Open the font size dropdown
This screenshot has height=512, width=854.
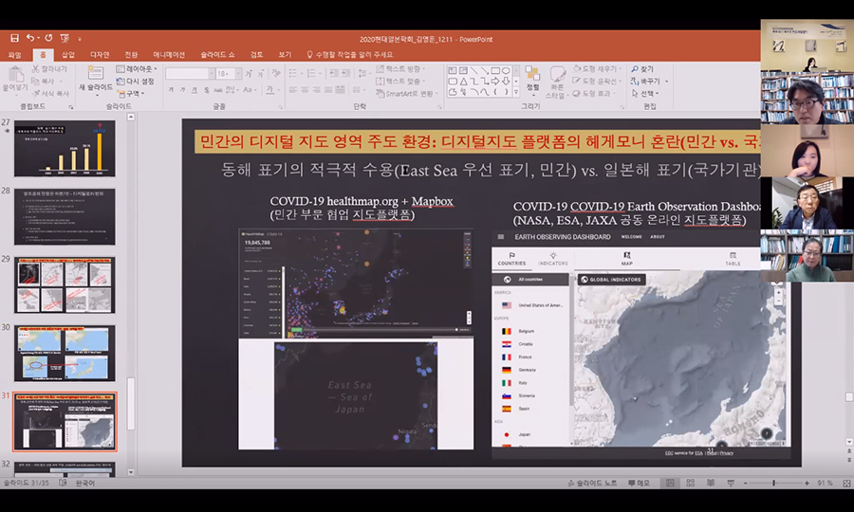click(238, 73)
